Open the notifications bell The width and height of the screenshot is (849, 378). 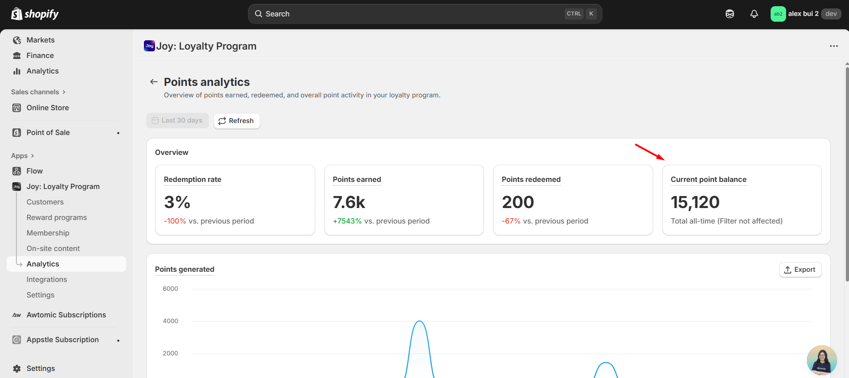click(754, 14)
